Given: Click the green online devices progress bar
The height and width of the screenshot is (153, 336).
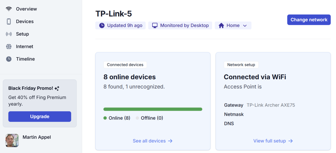Looking at the screenshot, I should pos(153,109).
